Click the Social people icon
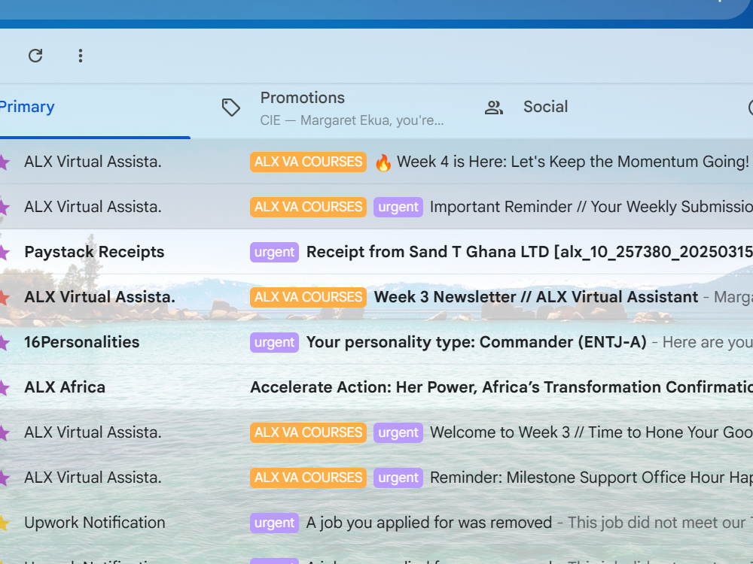The width and height of the screenshot is (753, 564). [494, 108]
